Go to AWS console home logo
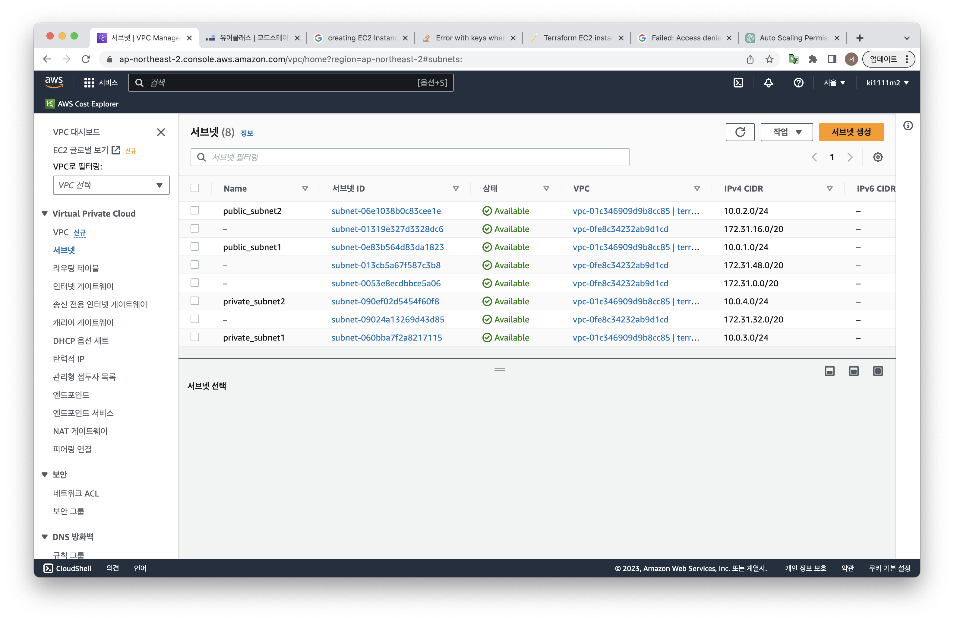The width and height of the screenshot is (954, 622). point(54,82)
